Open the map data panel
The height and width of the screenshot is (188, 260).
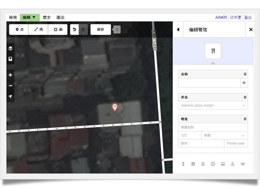click(10, 59)
